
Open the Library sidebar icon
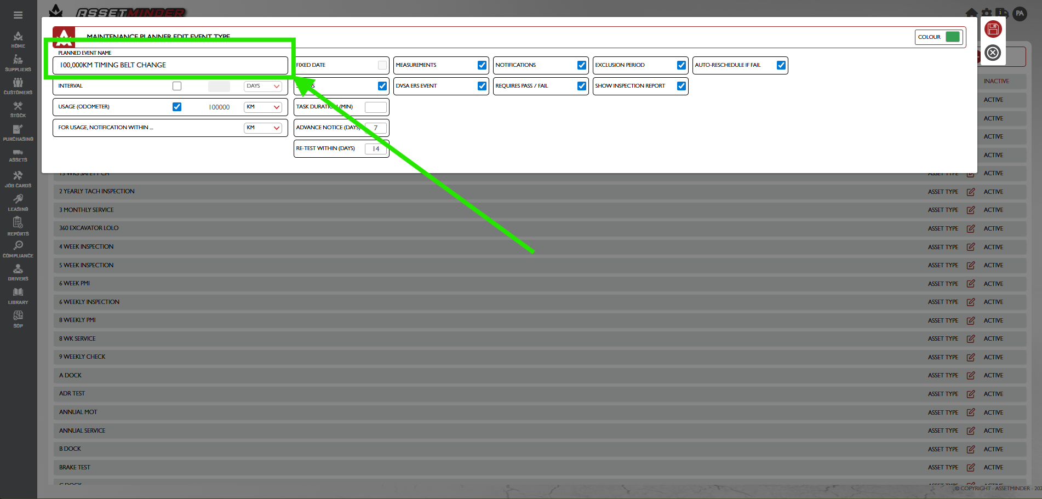pyautogui.click(x=18, y=295)
